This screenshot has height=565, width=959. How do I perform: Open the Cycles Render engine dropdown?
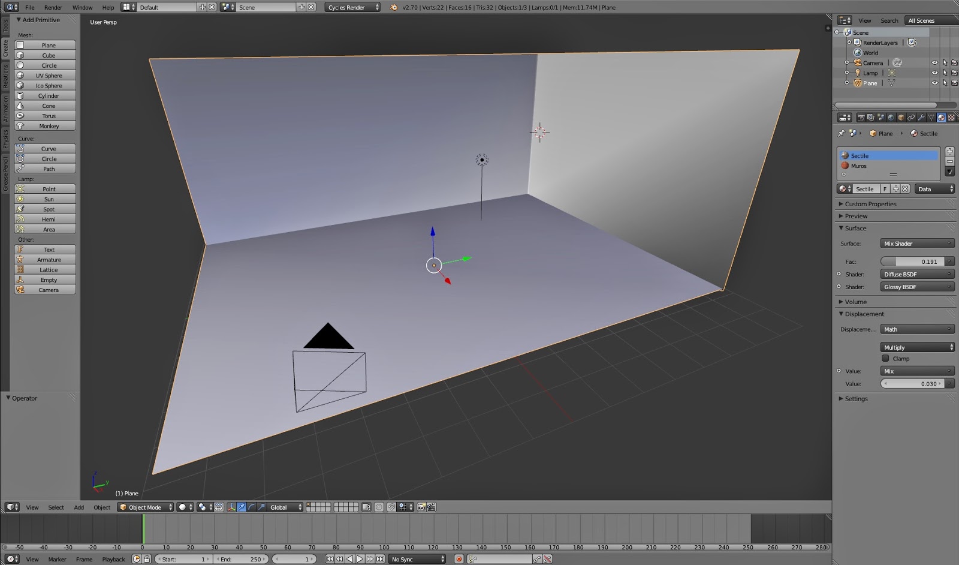(x=353, y=7)
